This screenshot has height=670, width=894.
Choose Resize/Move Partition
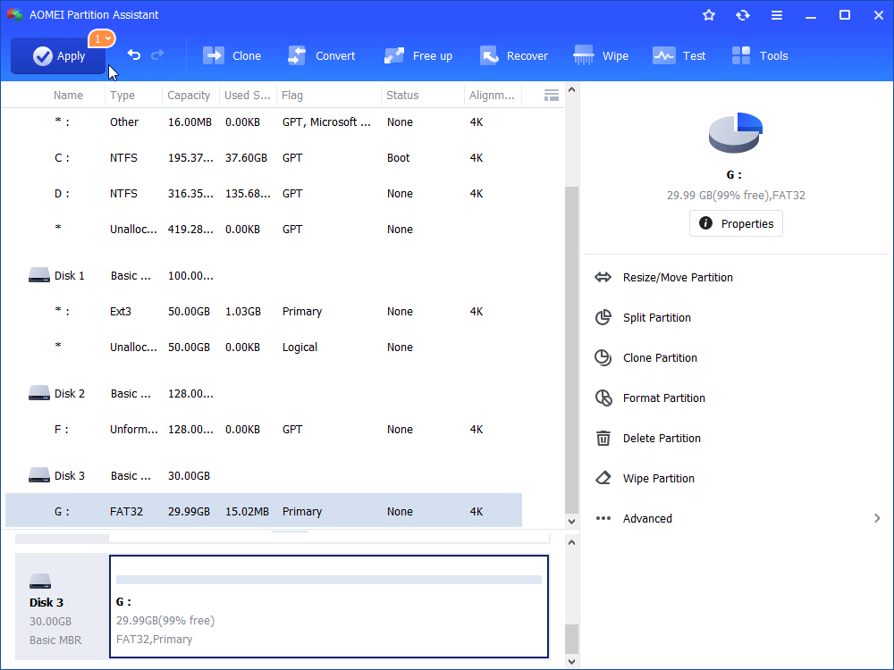(x=678, y=278)
